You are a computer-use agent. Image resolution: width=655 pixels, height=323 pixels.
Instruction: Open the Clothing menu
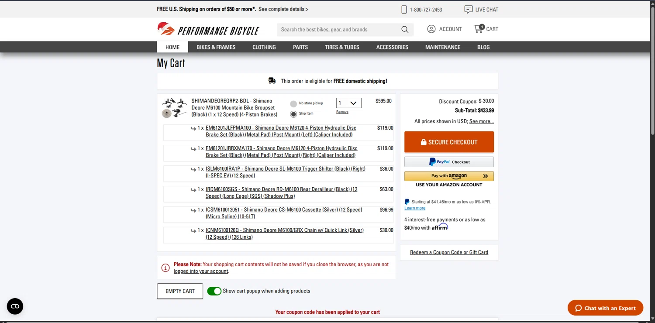264,47
